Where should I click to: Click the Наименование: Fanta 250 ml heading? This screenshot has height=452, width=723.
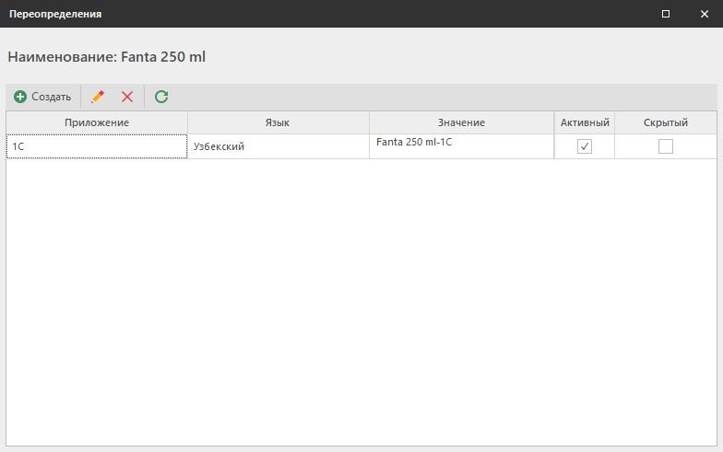[x=106, y=57]
